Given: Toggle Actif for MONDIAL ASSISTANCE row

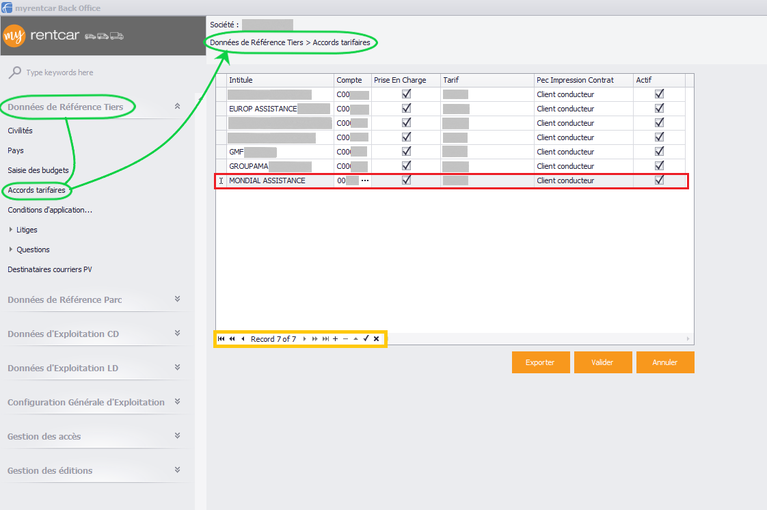Looking at the screenshot, I should (x=659, y=180).
